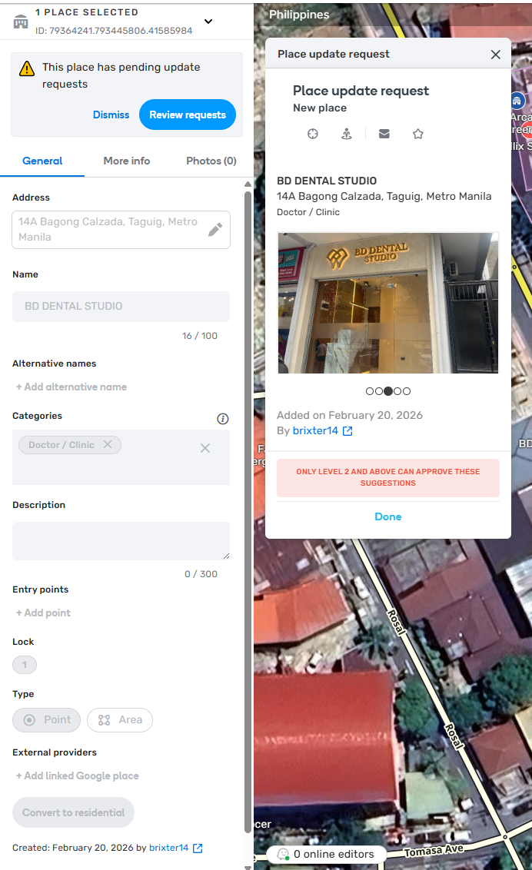
Task: Click the sidebar vertical scrollbar
Action: point(248,507)
